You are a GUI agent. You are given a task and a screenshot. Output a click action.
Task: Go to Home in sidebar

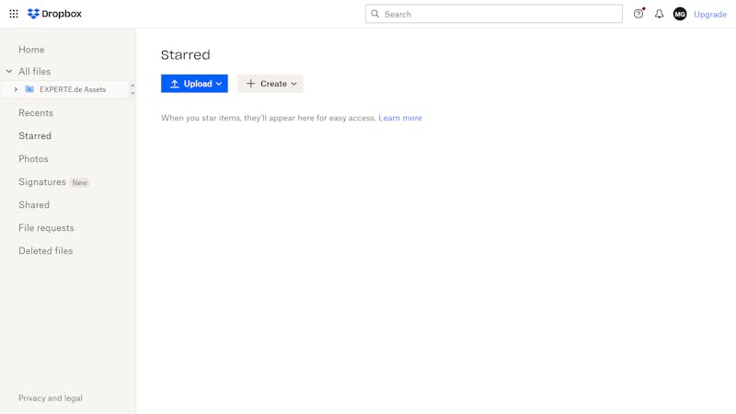pos(31,50)
